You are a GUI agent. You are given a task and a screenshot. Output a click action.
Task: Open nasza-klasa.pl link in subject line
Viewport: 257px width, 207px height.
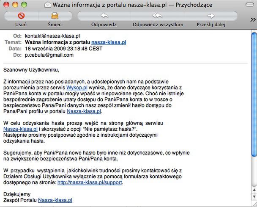109,42
